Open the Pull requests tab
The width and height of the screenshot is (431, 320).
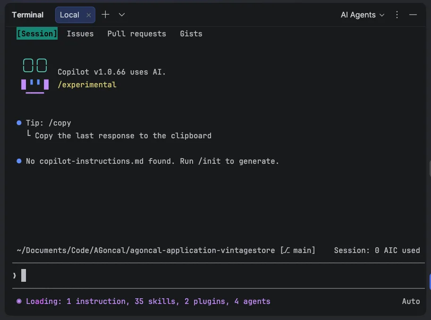pos(136,34)
